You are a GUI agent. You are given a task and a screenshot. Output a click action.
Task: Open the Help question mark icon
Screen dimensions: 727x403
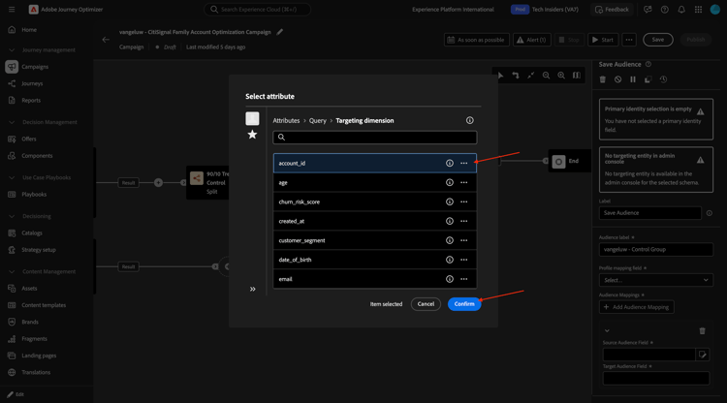tap(664, 10)
